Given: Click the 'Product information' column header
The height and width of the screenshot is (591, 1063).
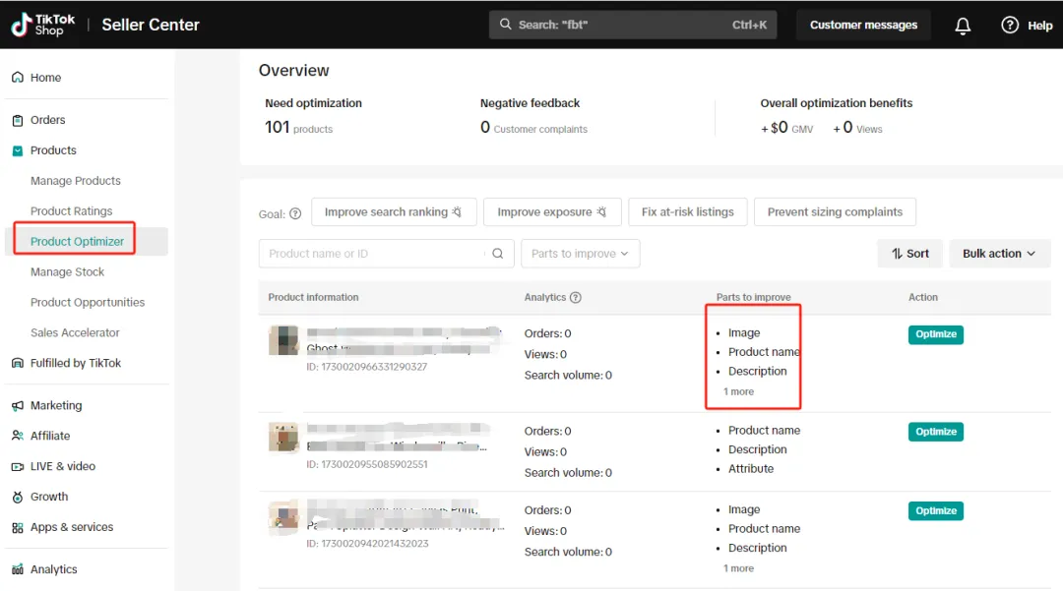Looking at the screenshot, I should (313, 297).
